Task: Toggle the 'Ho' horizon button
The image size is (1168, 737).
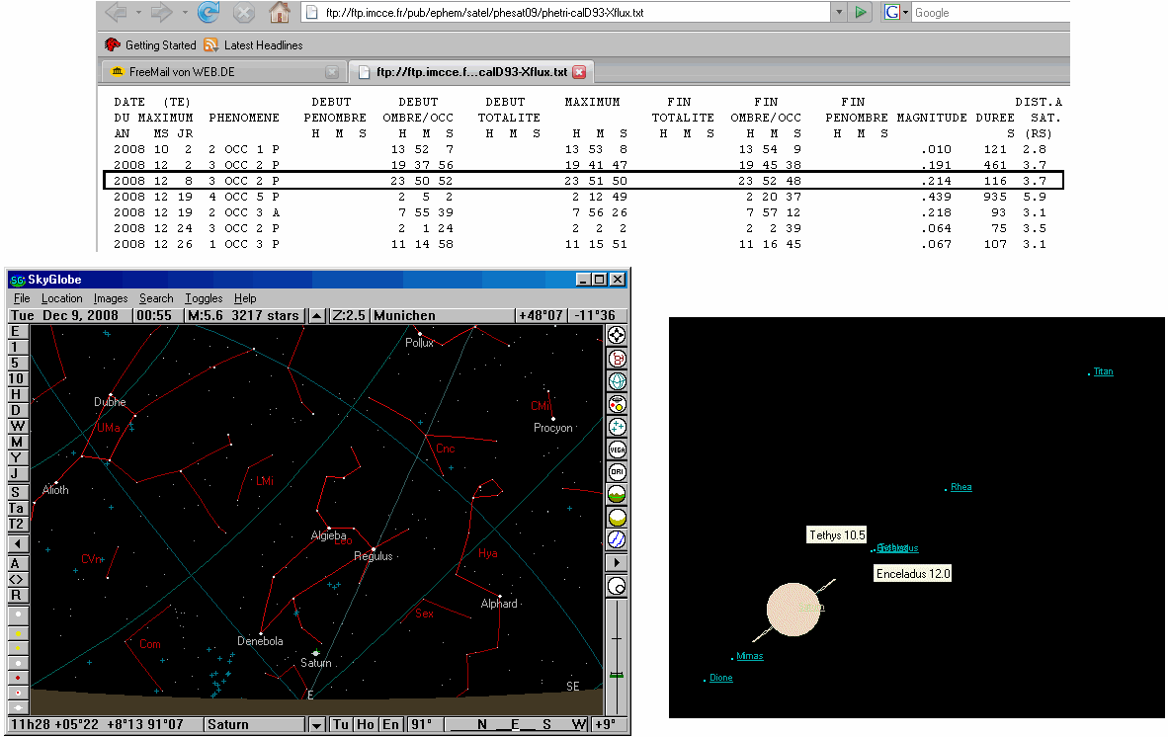Action: [366, 725]
